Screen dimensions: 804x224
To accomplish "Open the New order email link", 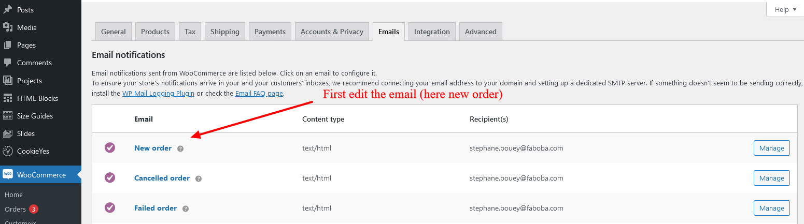I will pyautogui.click(x=153, y=148).
